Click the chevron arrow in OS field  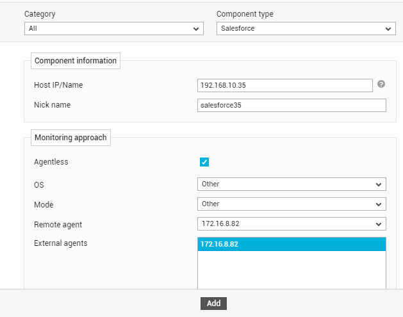[x=378, y=184]
